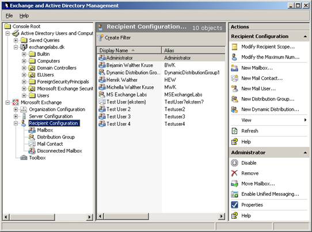Click the New Mail Contact icon
312x232 pixels.
[x=235, y=78]
